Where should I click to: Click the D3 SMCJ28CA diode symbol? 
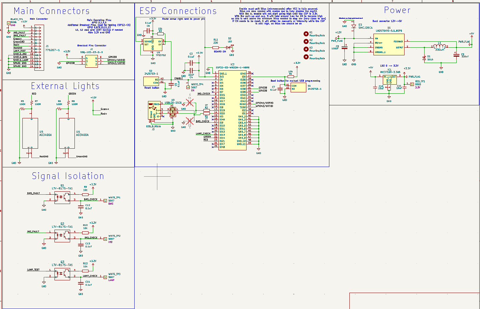[353, 26]
